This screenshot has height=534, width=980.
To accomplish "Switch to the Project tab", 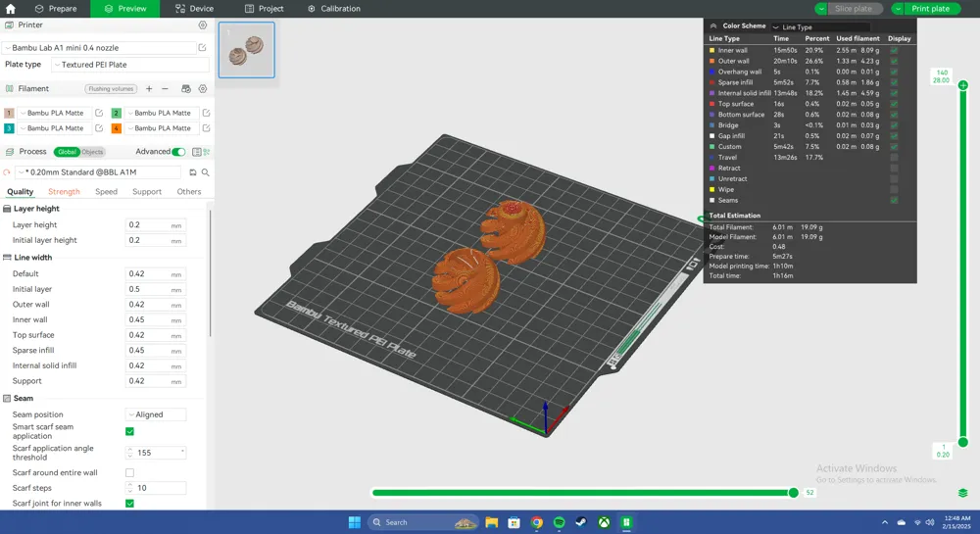I will [x=264, y=9].
